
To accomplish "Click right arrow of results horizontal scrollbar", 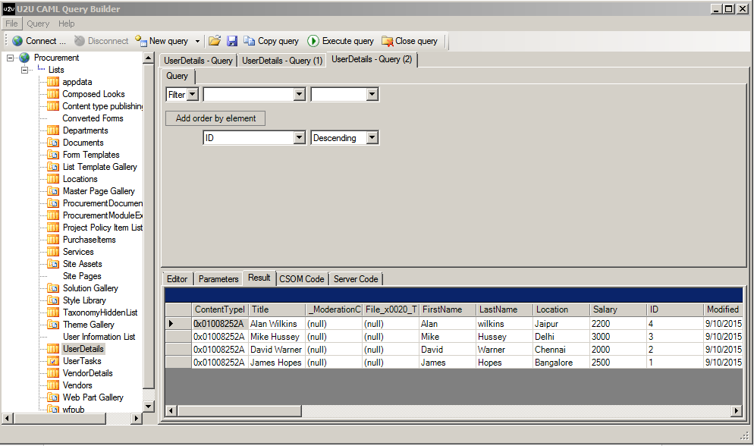I will (x=736, y=411).
